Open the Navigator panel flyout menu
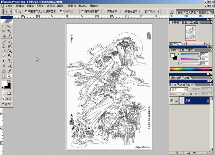The image size is (215, 156). point(211,22)
